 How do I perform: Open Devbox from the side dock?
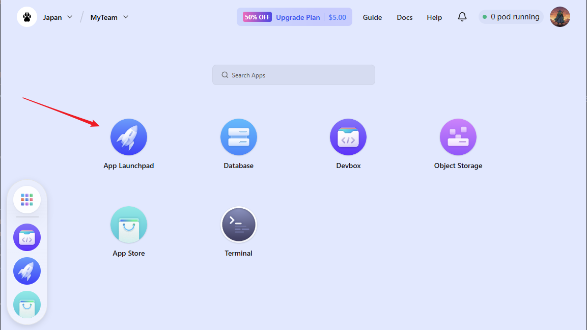tap(27, 237)
